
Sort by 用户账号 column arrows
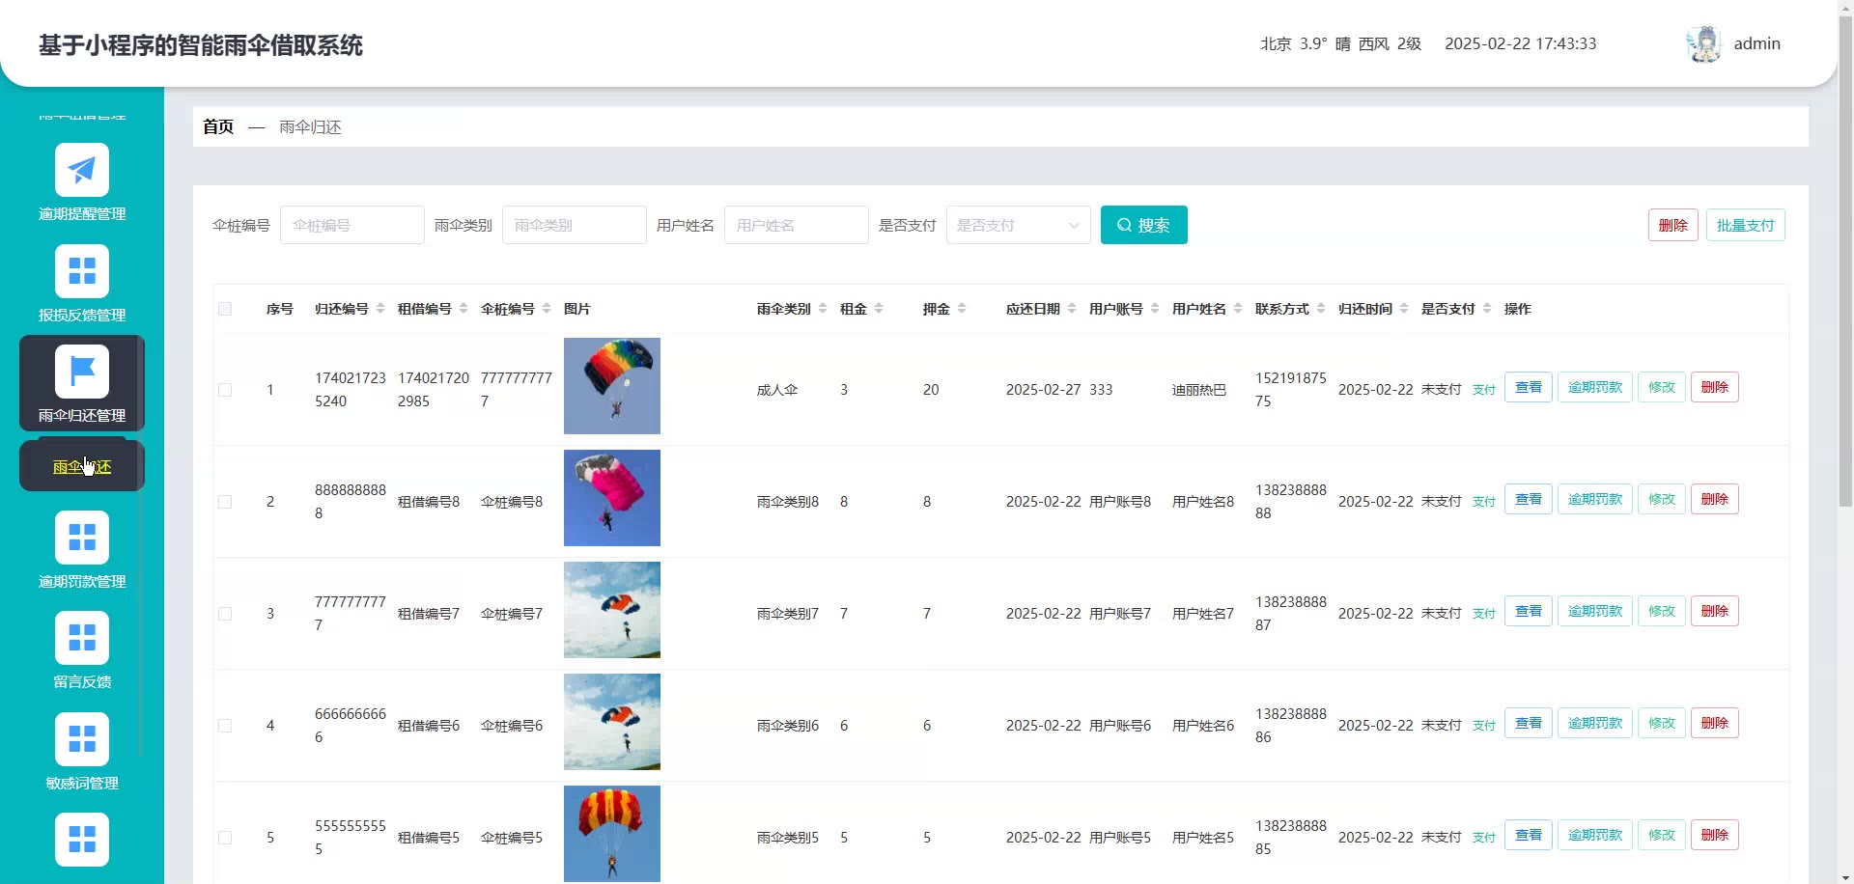pyautogui.click(x=1155, y=309)
